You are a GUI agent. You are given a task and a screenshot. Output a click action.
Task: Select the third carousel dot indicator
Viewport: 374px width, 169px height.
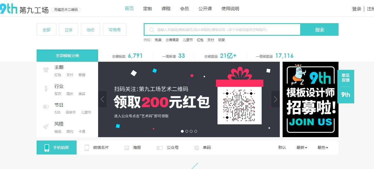[x=191, y=131]
